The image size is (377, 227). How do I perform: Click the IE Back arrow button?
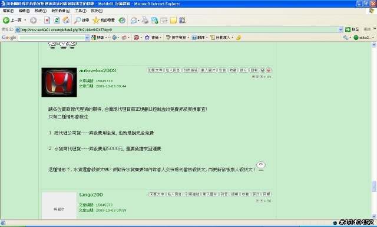coord(6,21)
